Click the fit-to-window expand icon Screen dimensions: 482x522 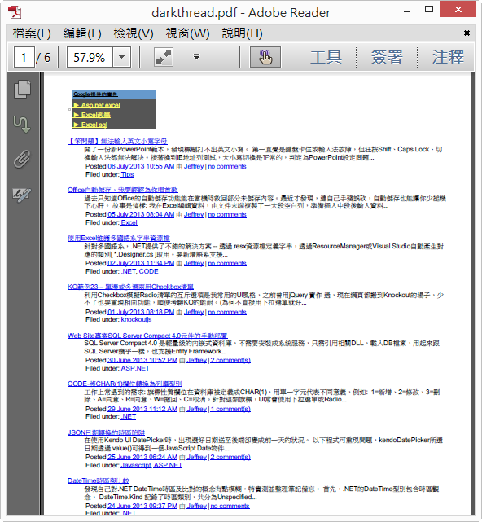tap(164, 57)
